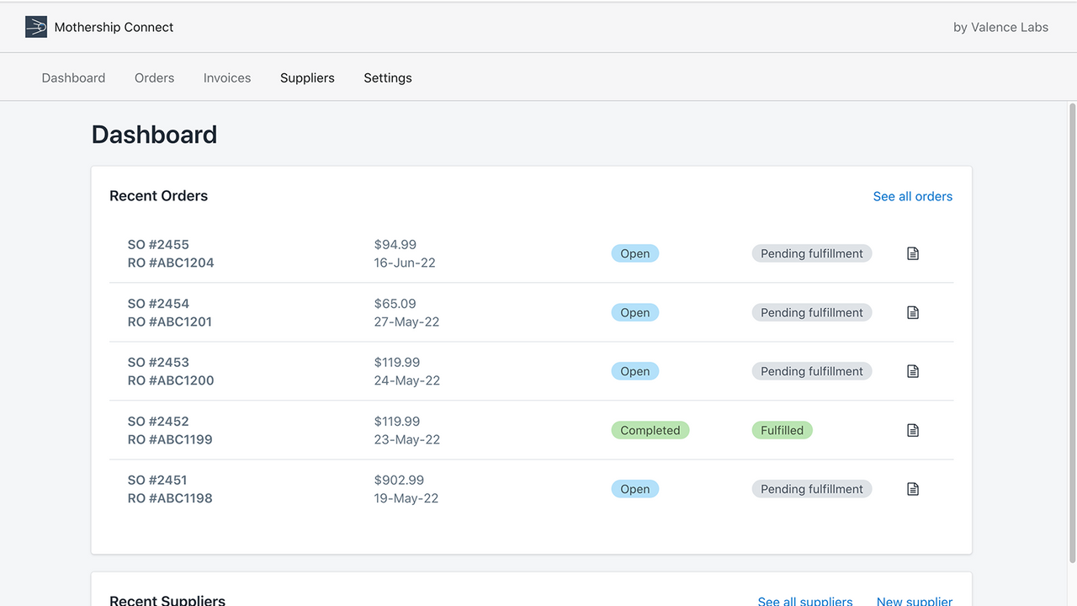Open document icon for order SO #2452
The image size is (1077, 606).
(x=913, y=430)
